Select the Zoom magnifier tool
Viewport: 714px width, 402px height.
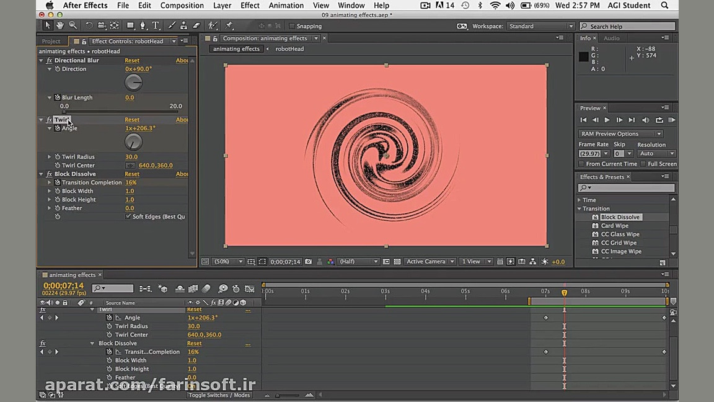(73, 25)
